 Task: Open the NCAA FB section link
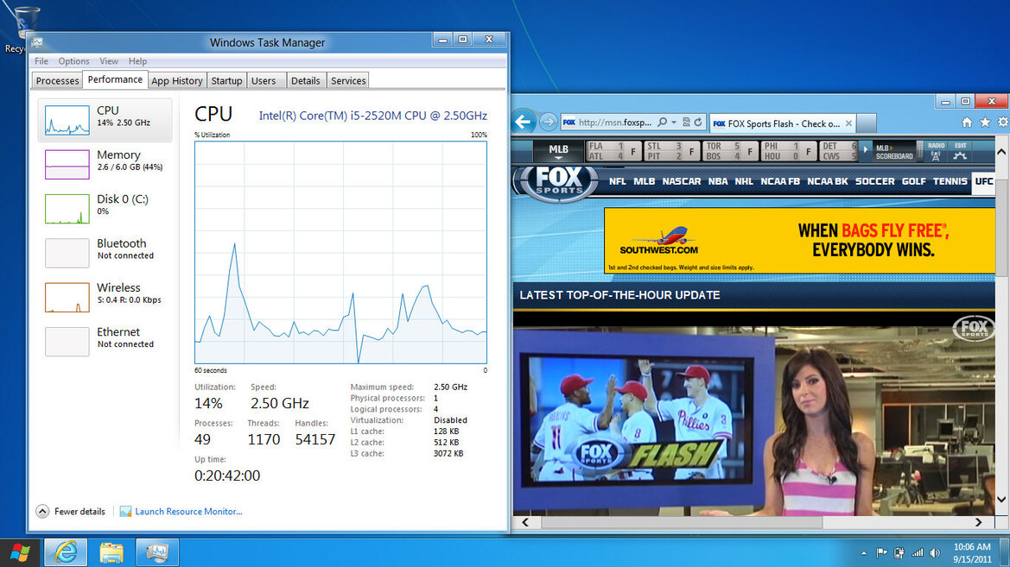pos(780,181)
